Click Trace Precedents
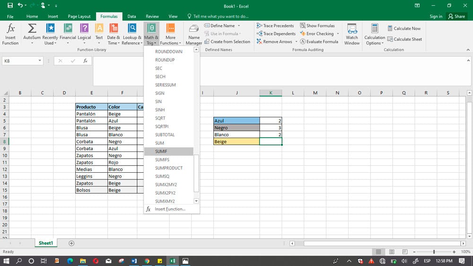473x266 pixels. (275, 26)
